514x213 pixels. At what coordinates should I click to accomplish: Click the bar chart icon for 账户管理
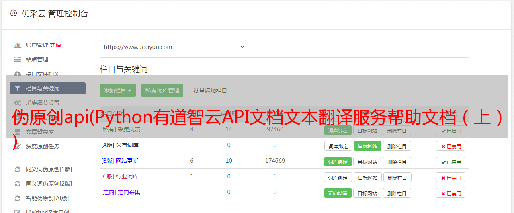[17, 45]
